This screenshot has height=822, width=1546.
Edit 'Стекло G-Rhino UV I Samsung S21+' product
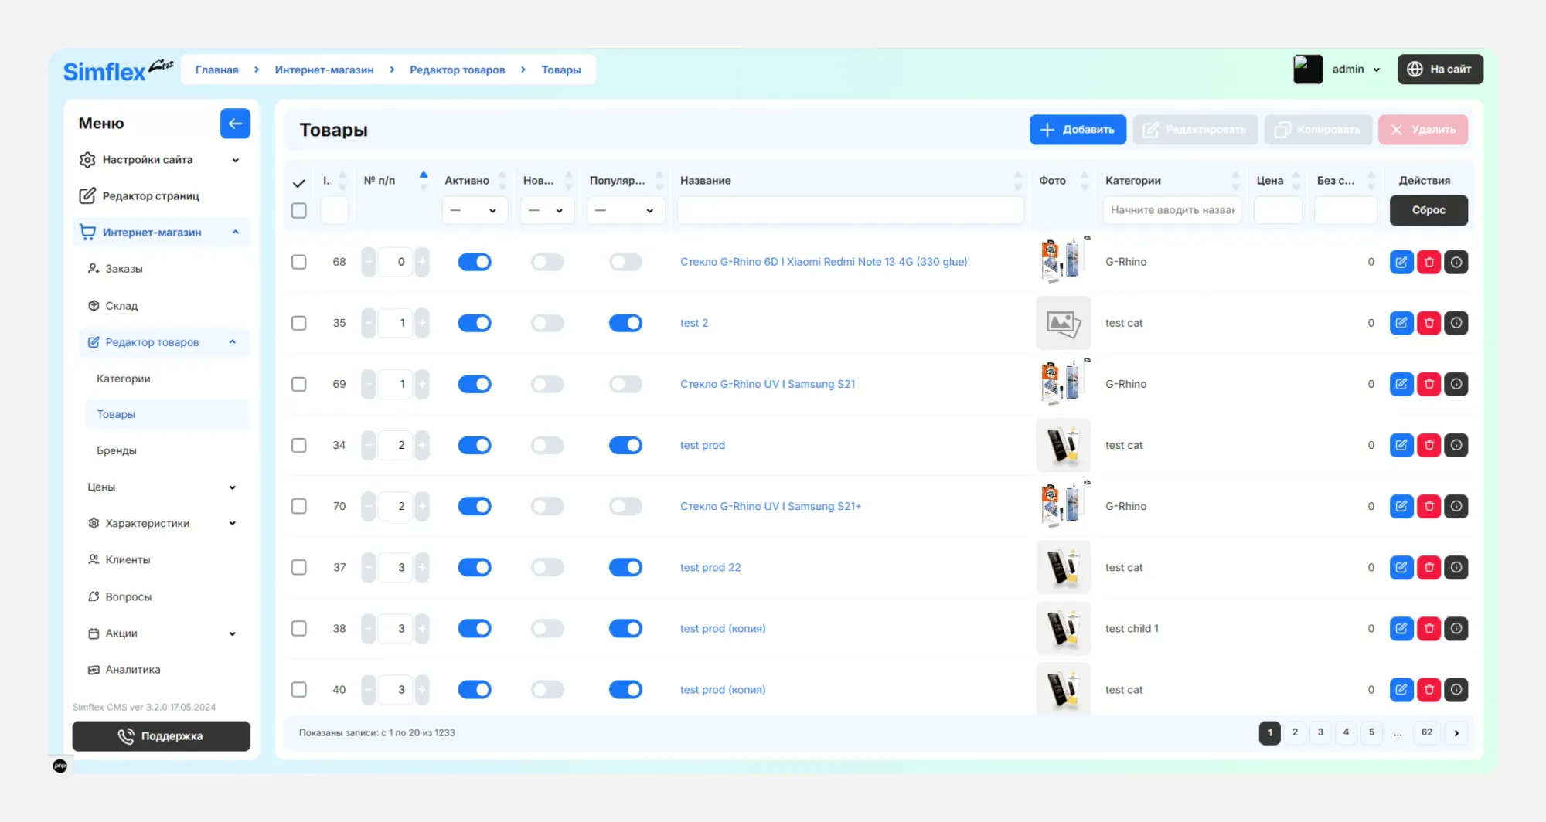[x=1401, y=506]
